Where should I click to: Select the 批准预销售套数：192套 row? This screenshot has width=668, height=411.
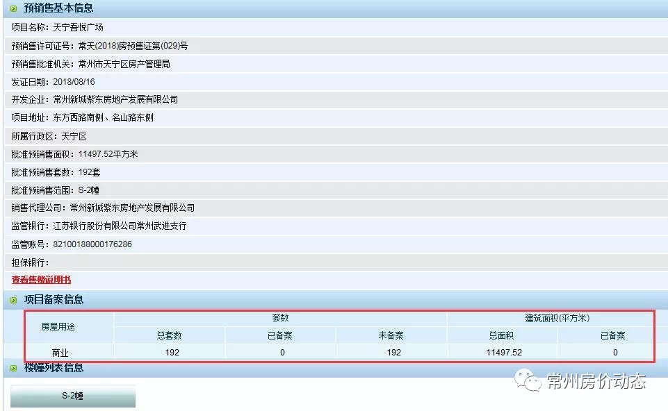click(x=336, y=172)
